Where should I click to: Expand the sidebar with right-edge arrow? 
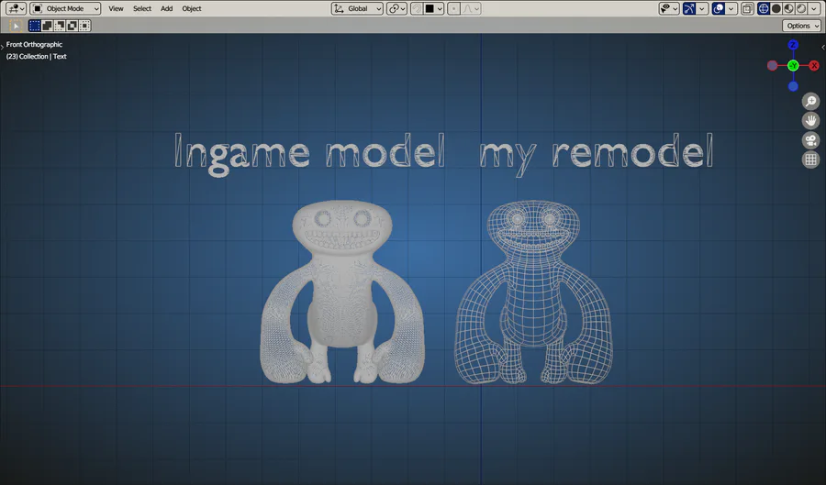[x=823, y=47]
